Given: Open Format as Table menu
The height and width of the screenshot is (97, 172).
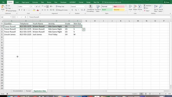Looking at the screenshot, I should click(x=98, y=8).
